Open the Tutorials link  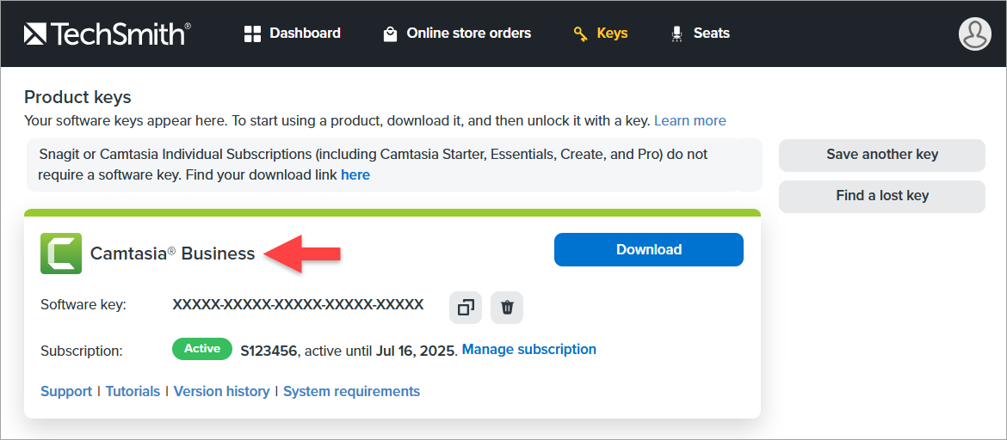133,391
